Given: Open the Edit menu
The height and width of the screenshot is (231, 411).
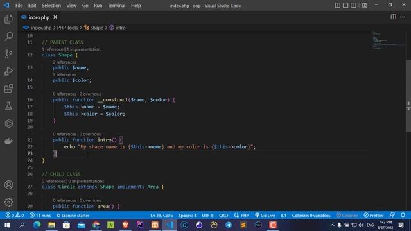Looking at the screenshot, I should point(32,6).
